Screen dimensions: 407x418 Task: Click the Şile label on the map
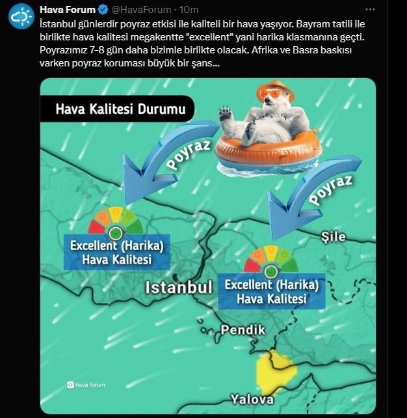coord(334,236)
